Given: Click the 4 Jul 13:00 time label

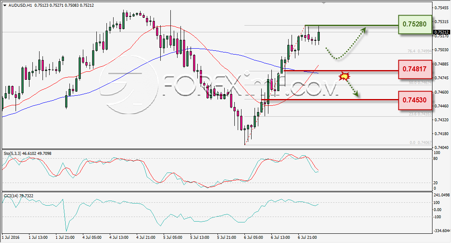Looking at the screenshot, I should point(119,237).
